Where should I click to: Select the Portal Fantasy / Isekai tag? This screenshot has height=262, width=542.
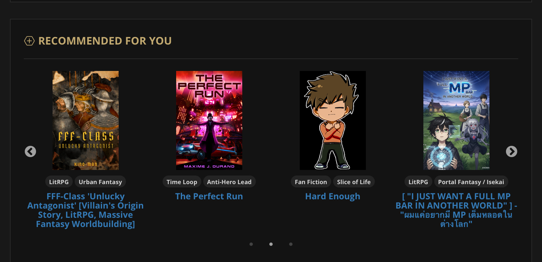tap(471, 182)
